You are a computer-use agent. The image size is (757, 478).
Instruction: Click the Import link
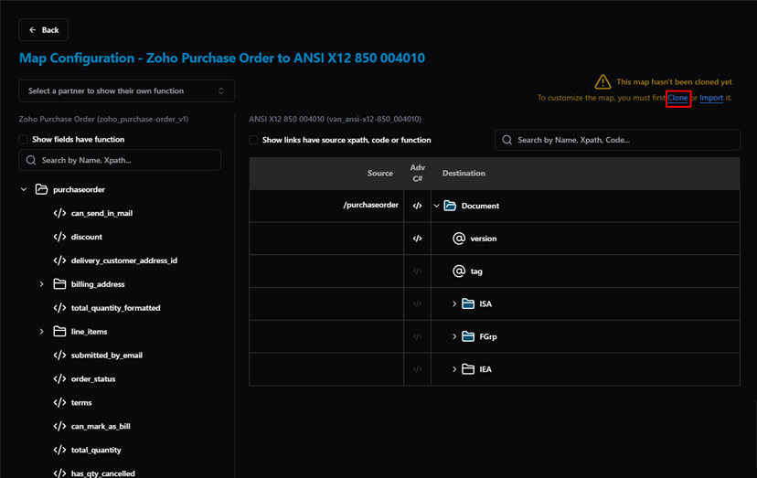pos(711,98)
